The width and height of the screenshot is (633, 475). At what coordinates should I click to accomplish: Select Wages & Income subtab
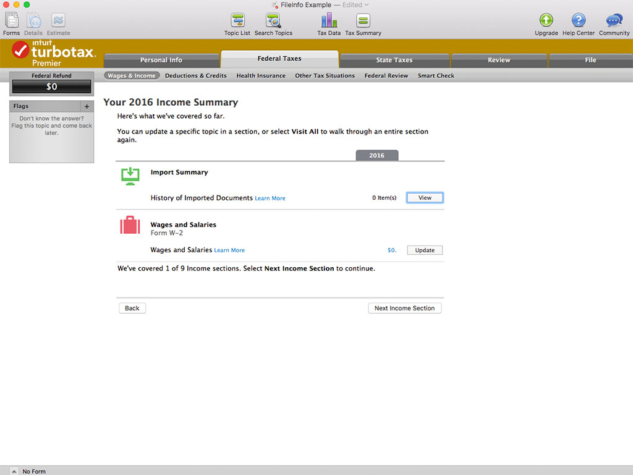coord(132,75)
